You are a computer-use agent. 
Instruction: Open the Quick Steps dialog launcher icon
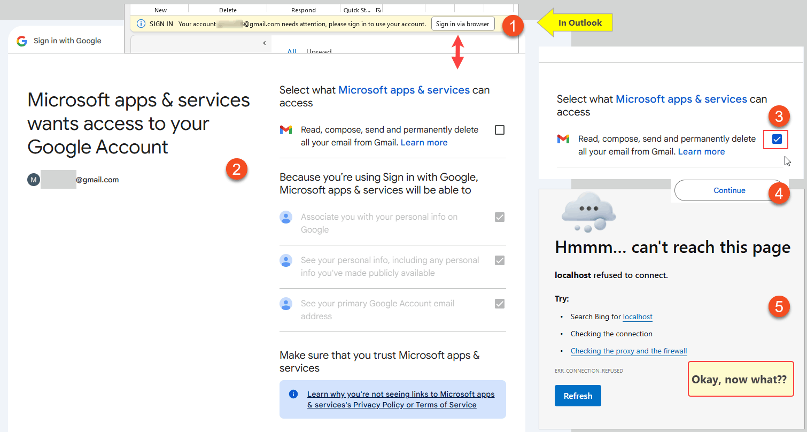pos(378,10)
